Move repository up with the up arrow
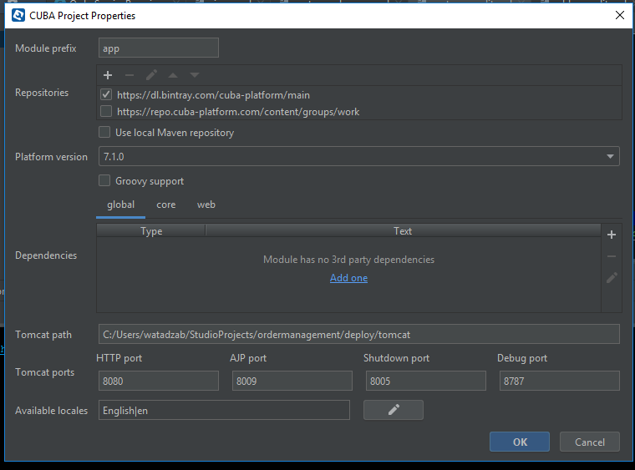This screenshot has height=470, width=635. coord(173,75)
